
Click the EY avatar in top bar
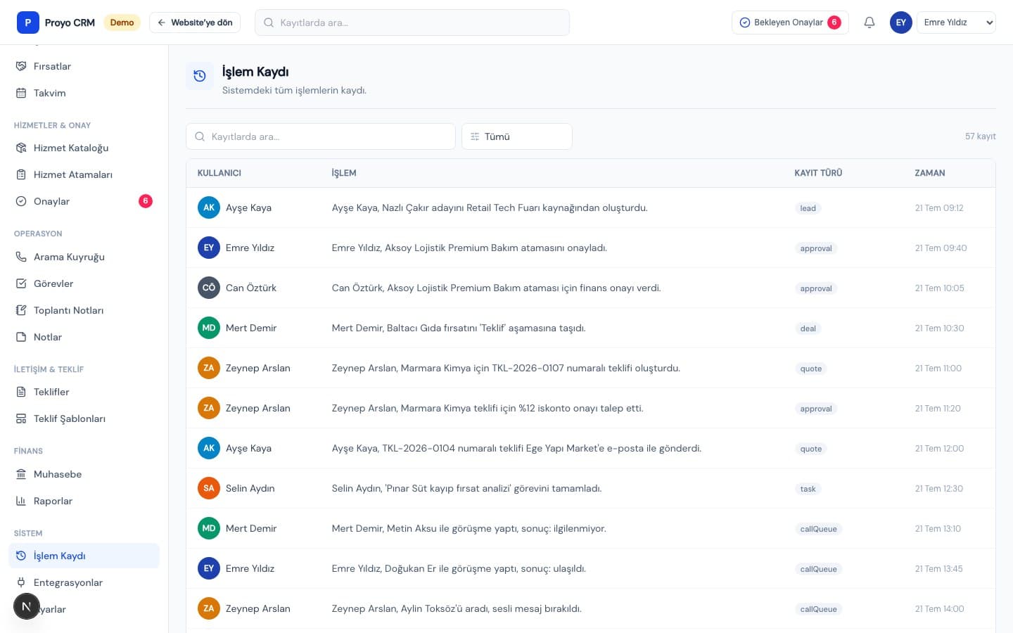pos(901,23)
